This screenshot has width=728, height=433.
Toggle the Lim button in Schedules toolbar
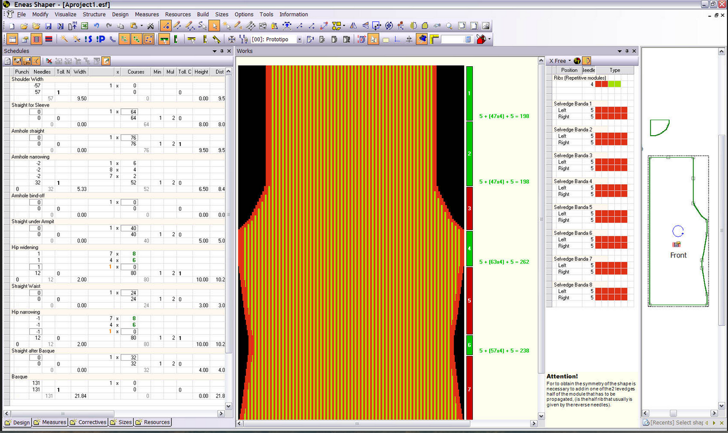(26, 61)
